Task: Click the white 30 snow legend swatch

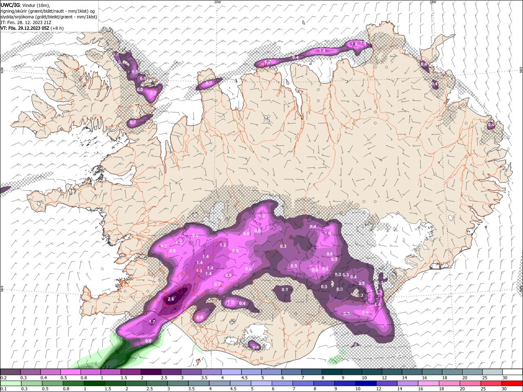Action: [x=512, y=372]
